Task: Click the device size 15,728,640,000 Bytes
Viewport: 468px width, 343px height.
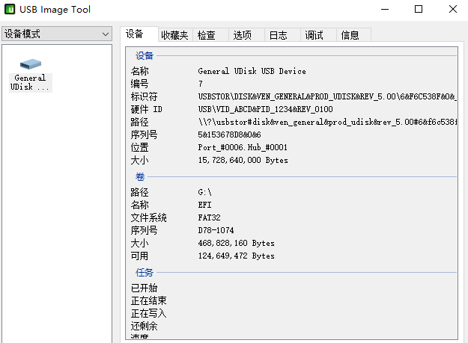Action: tap(243, 160)
